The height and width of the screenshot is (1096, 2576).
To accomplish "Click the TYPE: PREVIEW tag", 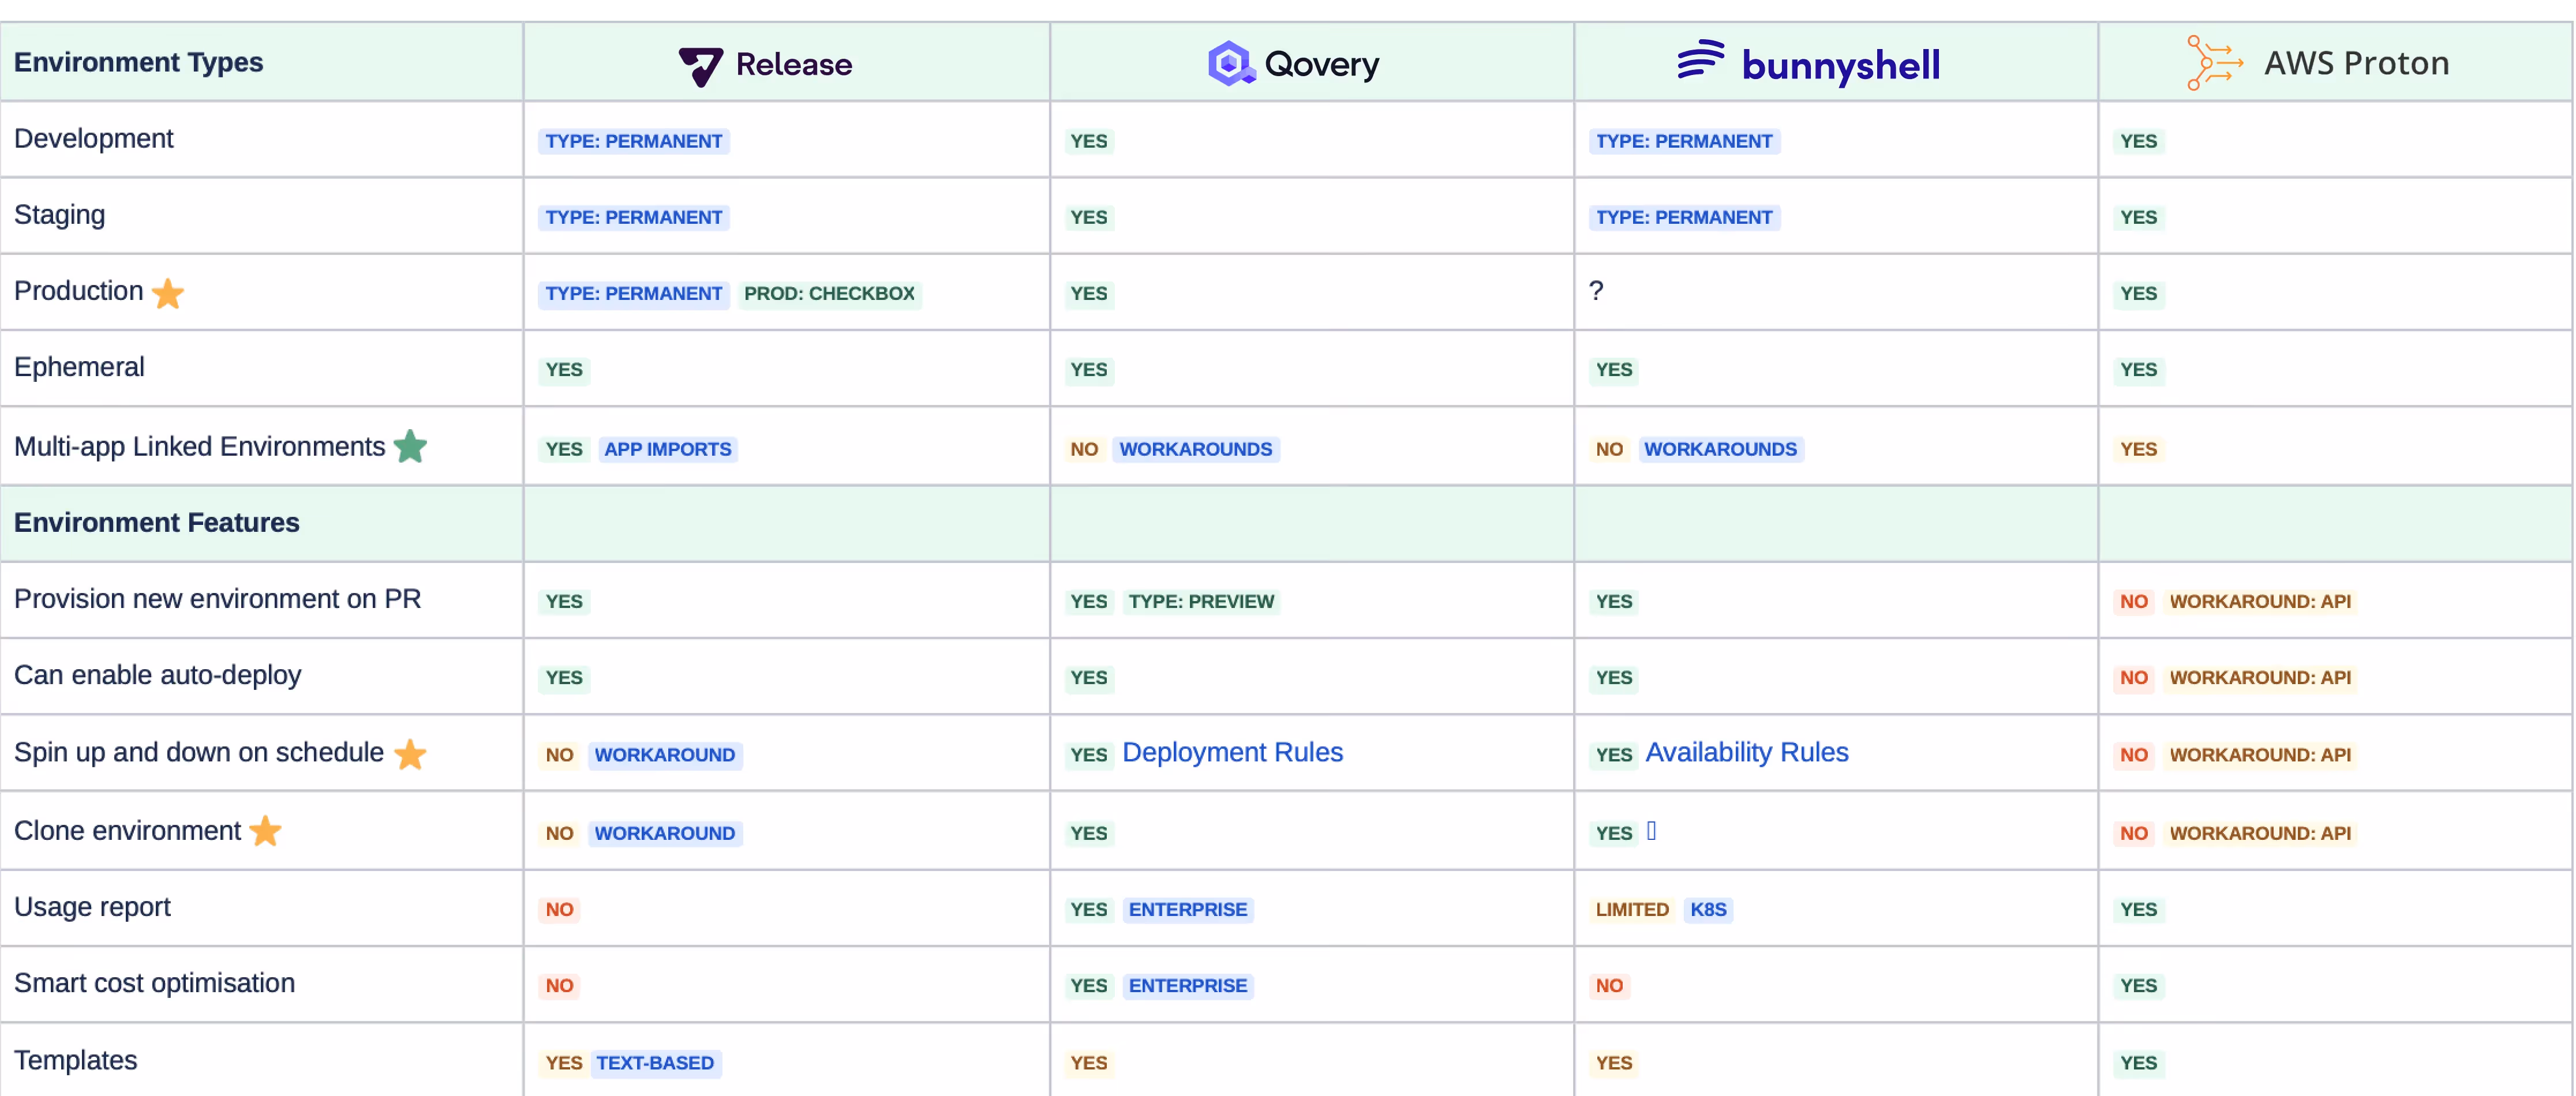I will (1201, 602).
